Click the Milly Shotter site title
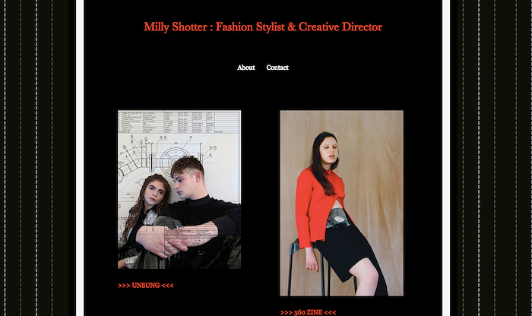Image resolution: width=532 pixels, height=316 pixels. (263, 27)
